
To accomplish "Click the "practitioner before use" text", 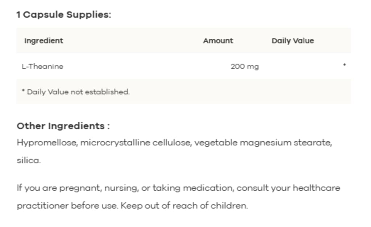I will (x=67, y=206).
